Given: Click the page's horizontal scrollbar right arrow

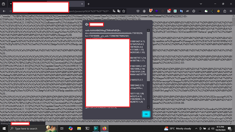Looking at the screenshot, I should coord(231,124).
